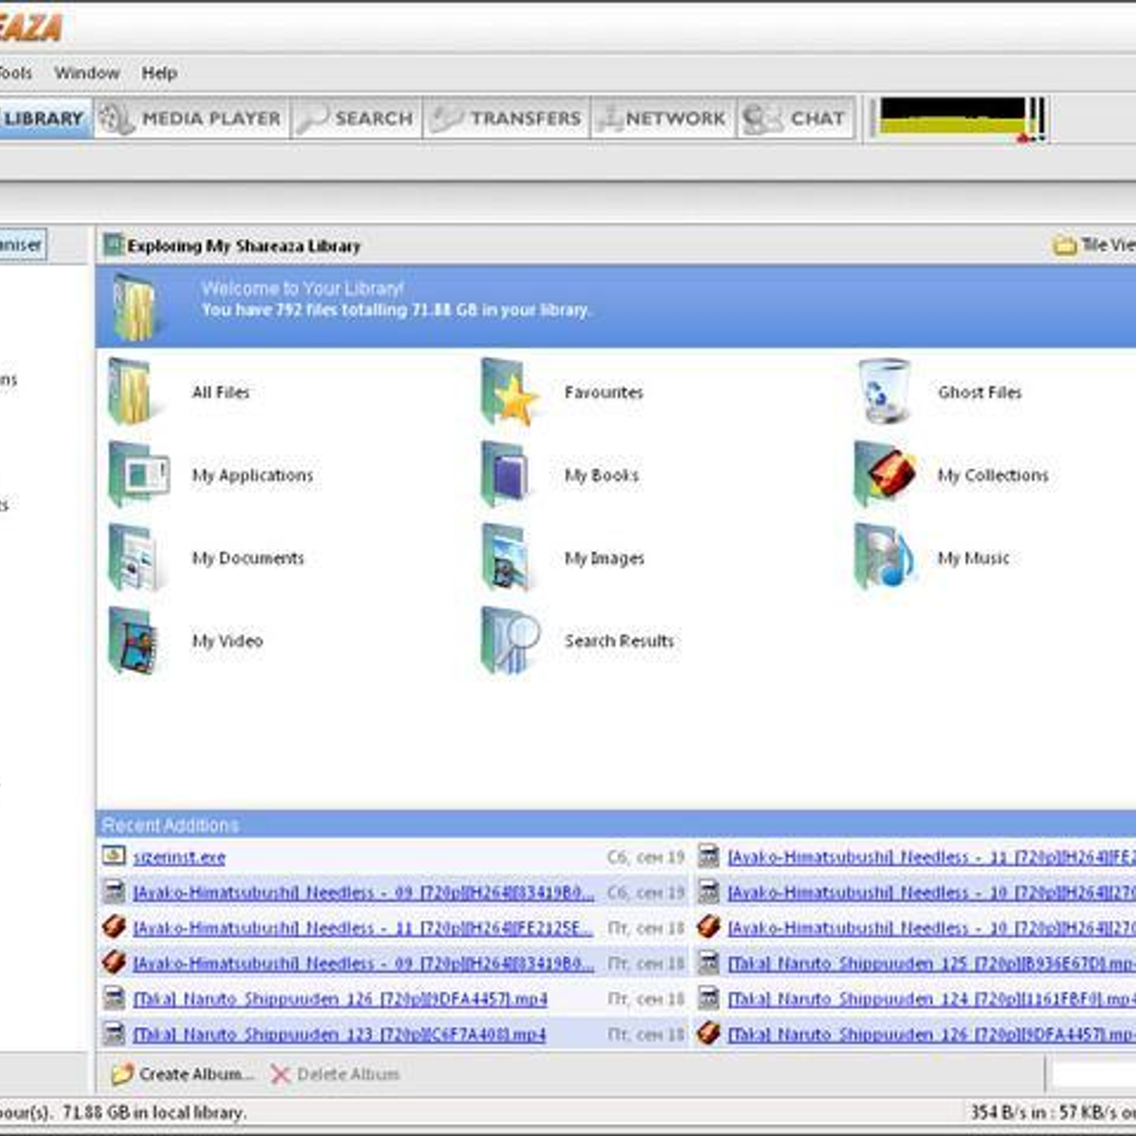Open the sizerinst.exe link
Screen dimensions: 1136x1136
click(x=179, y=857)
